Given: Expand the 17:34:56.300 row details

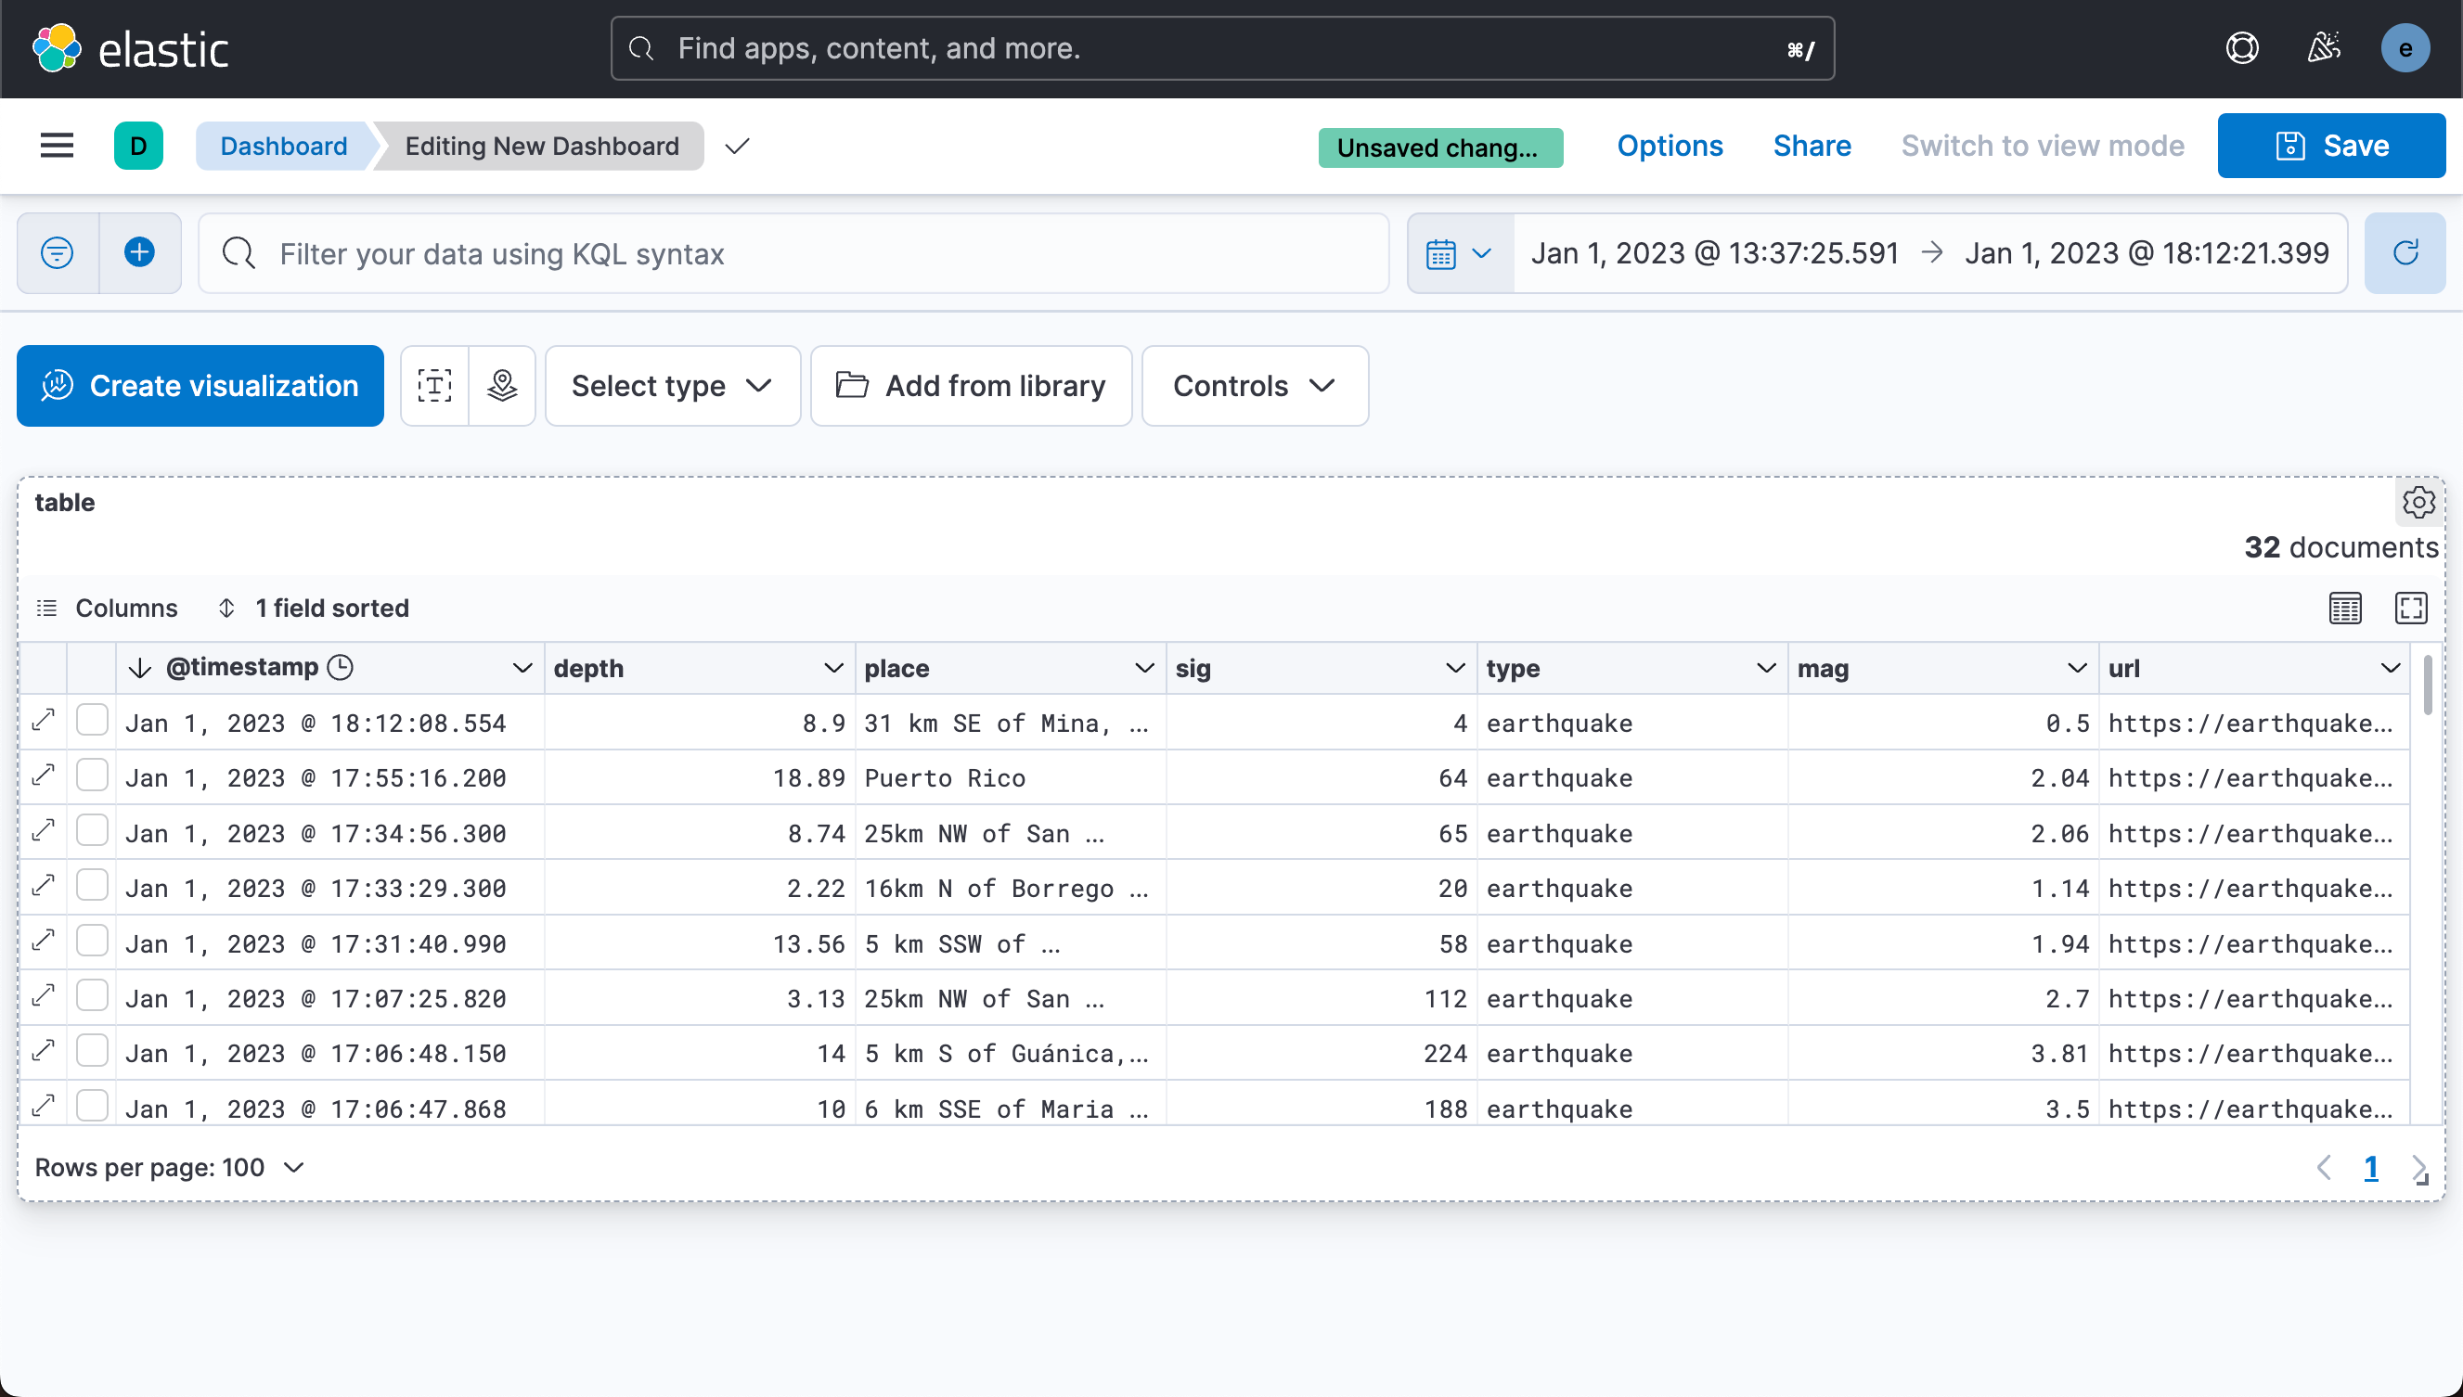Looking at the screenshot, I should 44,831.
